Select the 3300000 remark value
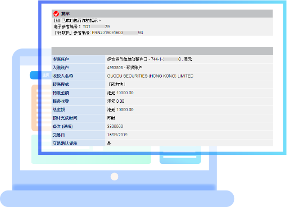Screen dimensions: 287x207 click(115, 126)
